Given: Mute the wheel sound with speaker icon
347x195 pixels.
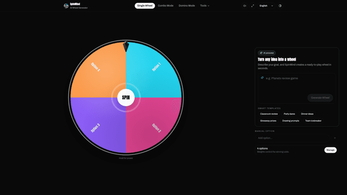Looking at the screenshot, I should pyautogui.click(x=245, y=6).
